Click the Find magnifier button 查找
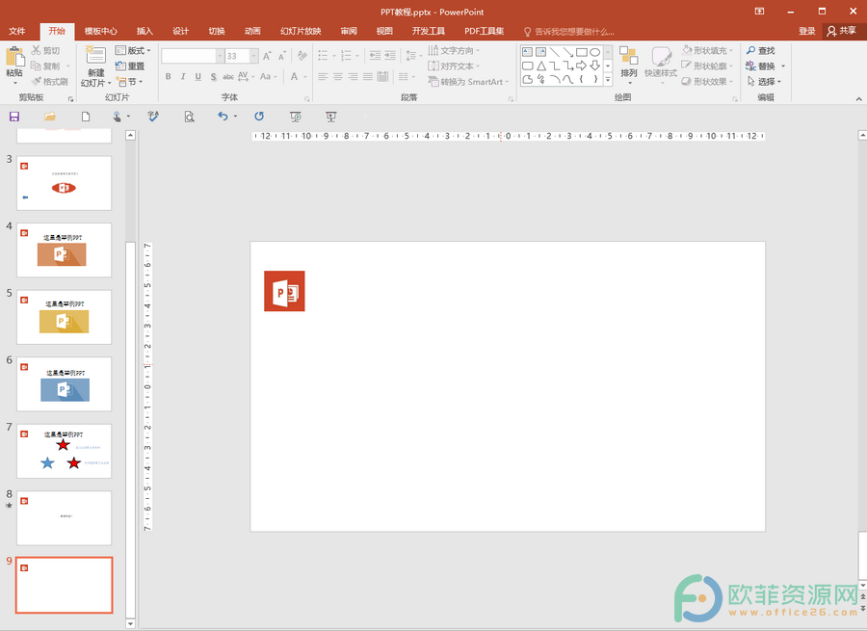Screen dimensions: 867x631 761,50
